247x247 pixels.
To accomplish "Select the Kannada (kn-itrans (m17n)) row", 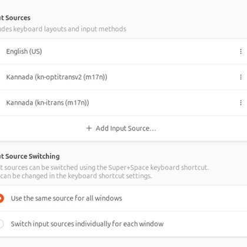I will pos(123,103).
